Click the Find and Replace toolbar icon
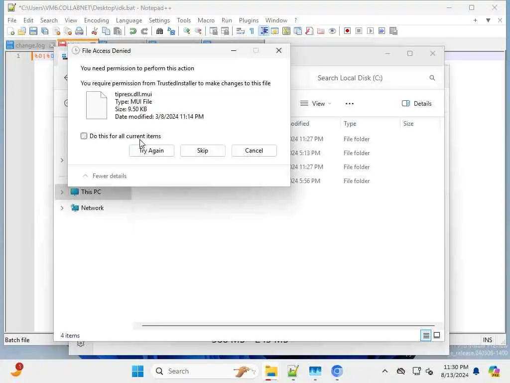The image size is (510, 383). pos(171,31)
